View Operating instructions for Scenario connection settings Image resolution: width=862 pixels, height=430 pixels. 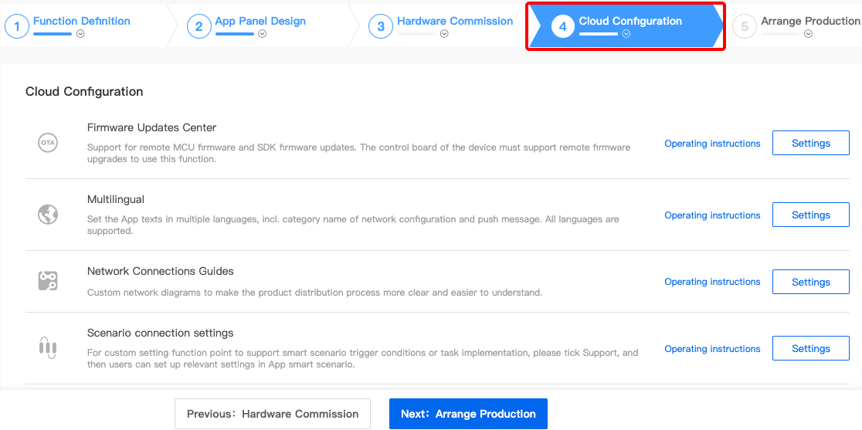712,349
